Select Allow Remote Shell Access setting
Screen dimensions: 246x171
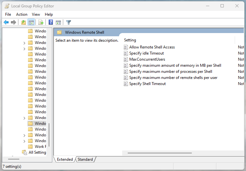point(152,47)
